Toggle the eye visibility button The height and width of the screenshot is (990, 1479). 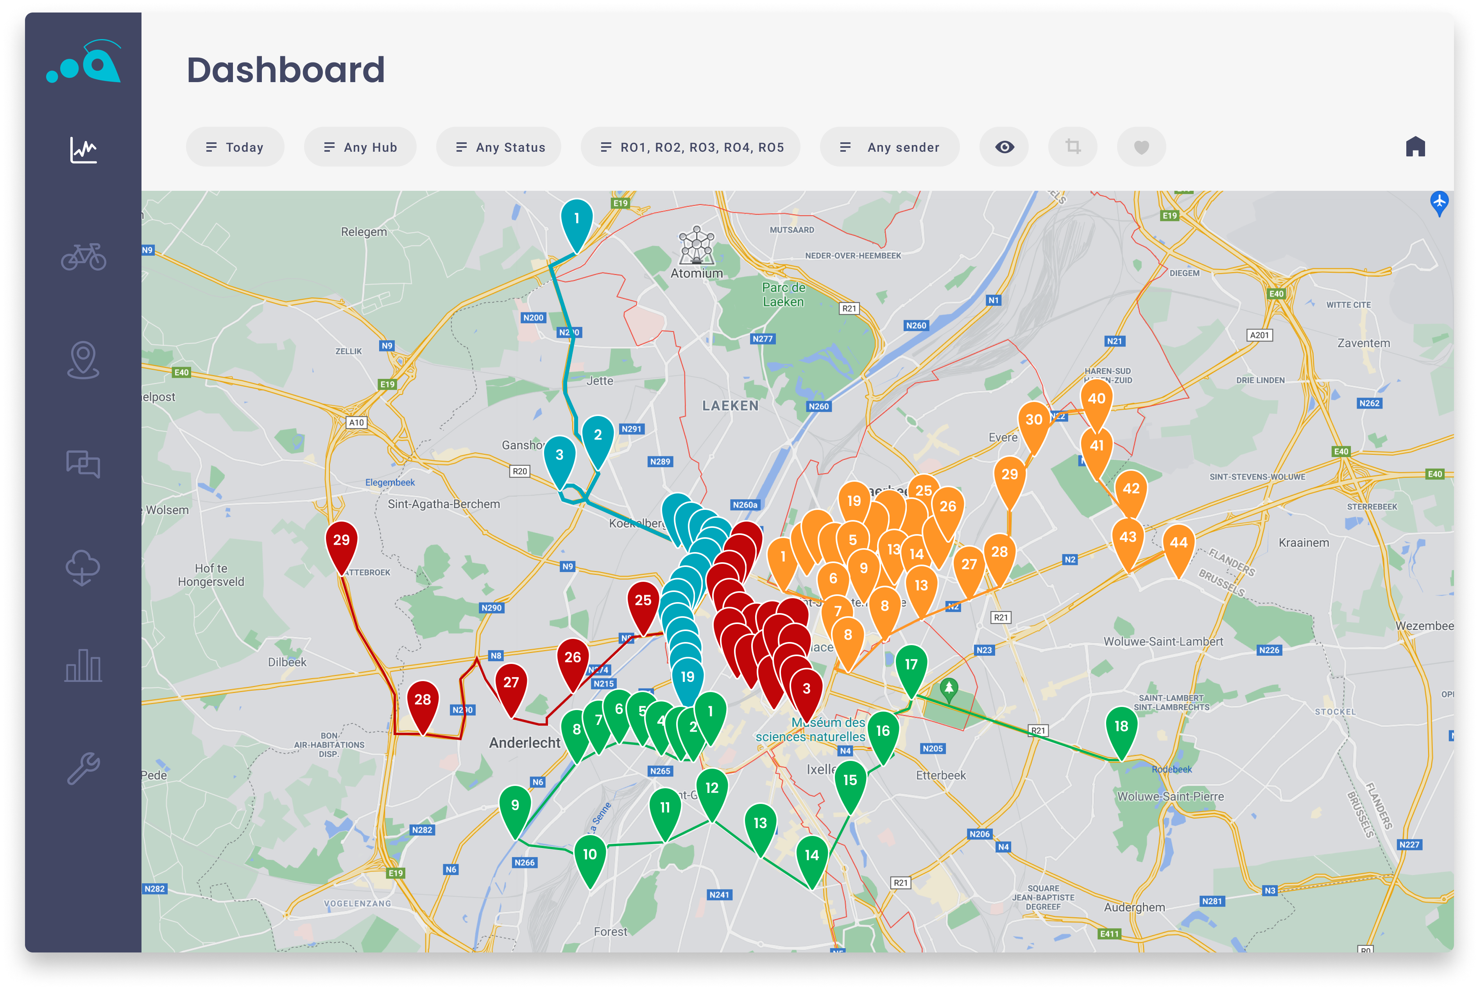tap(1005, 147)
